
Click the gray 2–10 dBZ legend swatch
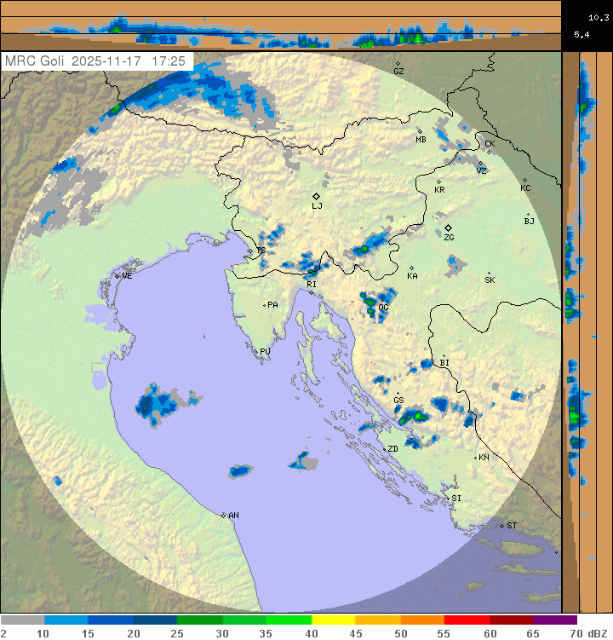click(22, 620)
